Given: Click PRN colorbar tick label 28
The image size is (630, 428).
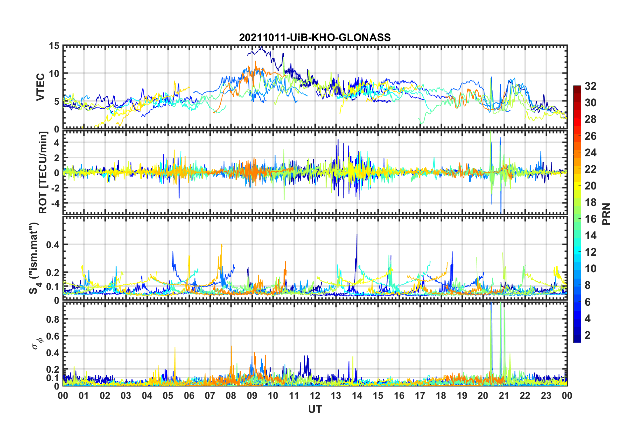Looking at the screenshot, I should 590,119.
